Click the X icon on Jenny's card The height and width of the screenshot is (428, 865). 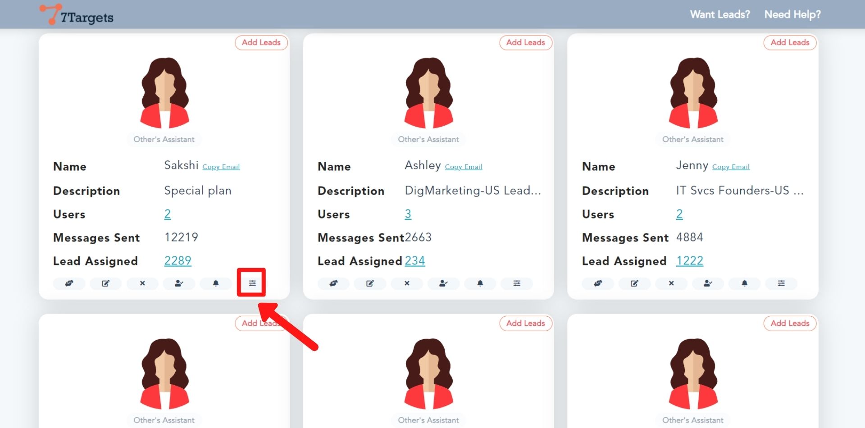[671, 283]
